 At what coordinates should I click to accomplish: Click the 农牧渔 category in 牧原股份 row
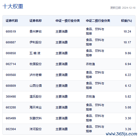pyautogui.click(x=90, y=64)
